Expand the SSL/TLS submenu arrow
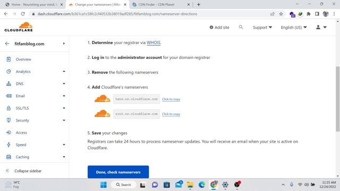This screenshot has width=340, height=191. [64, 108]
